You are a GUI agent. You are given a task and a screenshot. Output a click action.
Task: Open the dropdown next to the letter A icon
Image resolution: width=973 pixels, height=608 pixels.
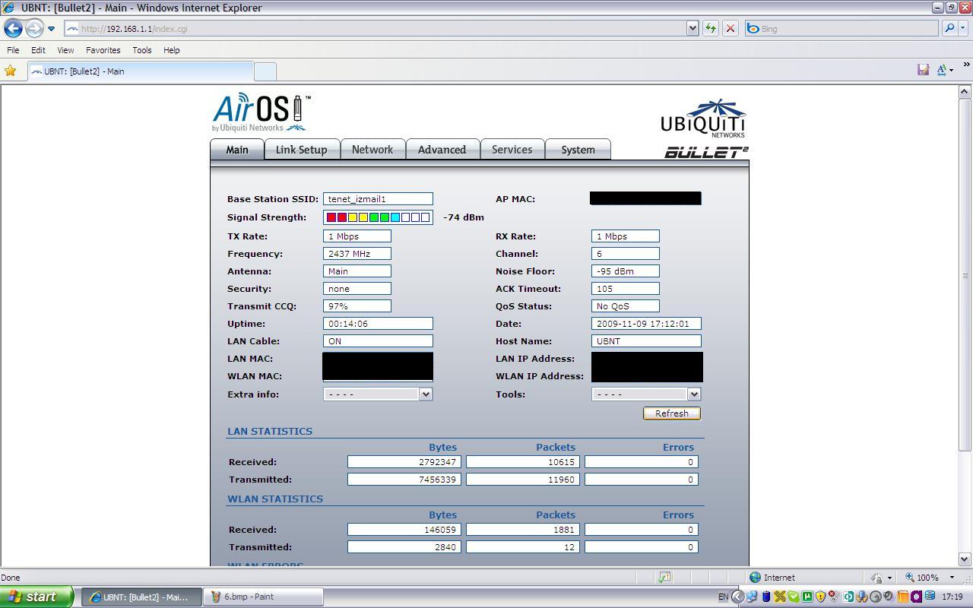click(951, 70)
